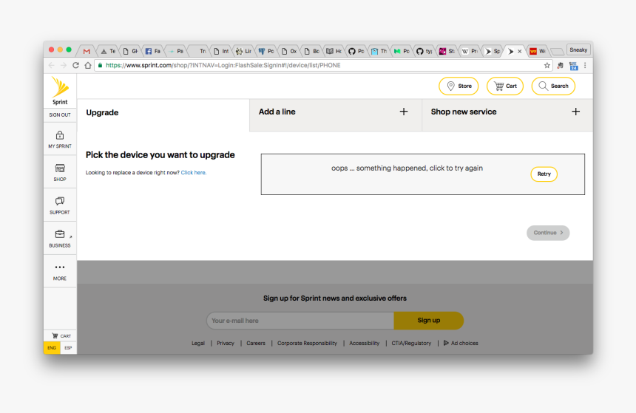Open the new tab button
Viewport: 636px width, 413px height.
tap(558, 52)
